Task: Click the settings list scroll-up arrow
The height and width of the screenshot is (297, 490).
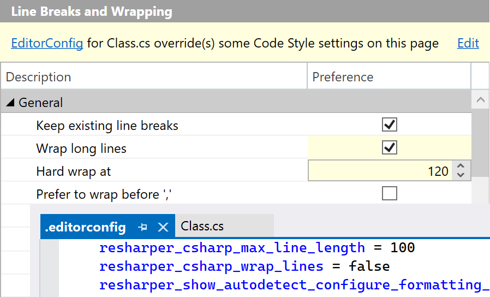Action: [480, 100]
